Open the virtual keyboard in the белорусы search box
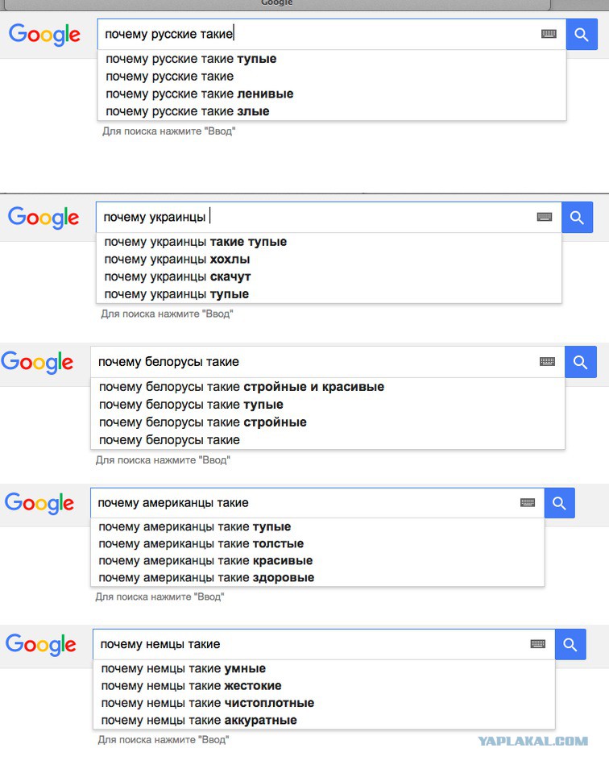The width and height of the screenshot is (609, 765). pyautogui.click(x=548, y=362)
